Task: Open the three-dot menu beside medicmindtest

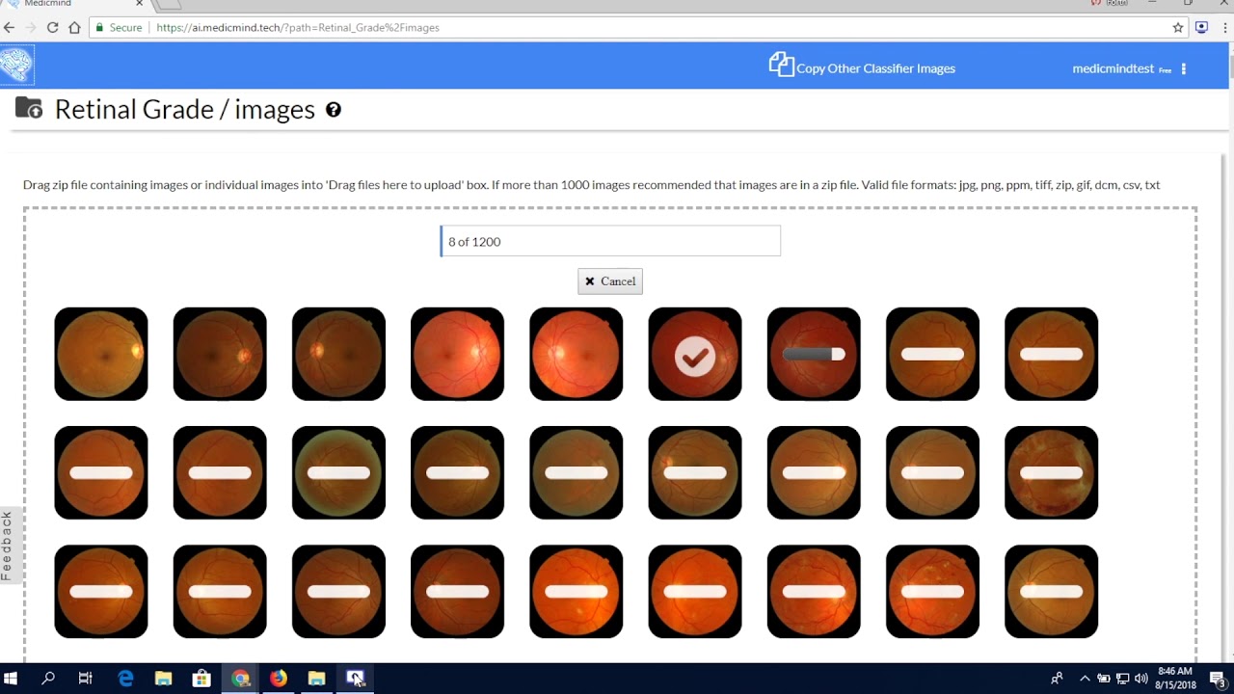Action: point(1184,68)
